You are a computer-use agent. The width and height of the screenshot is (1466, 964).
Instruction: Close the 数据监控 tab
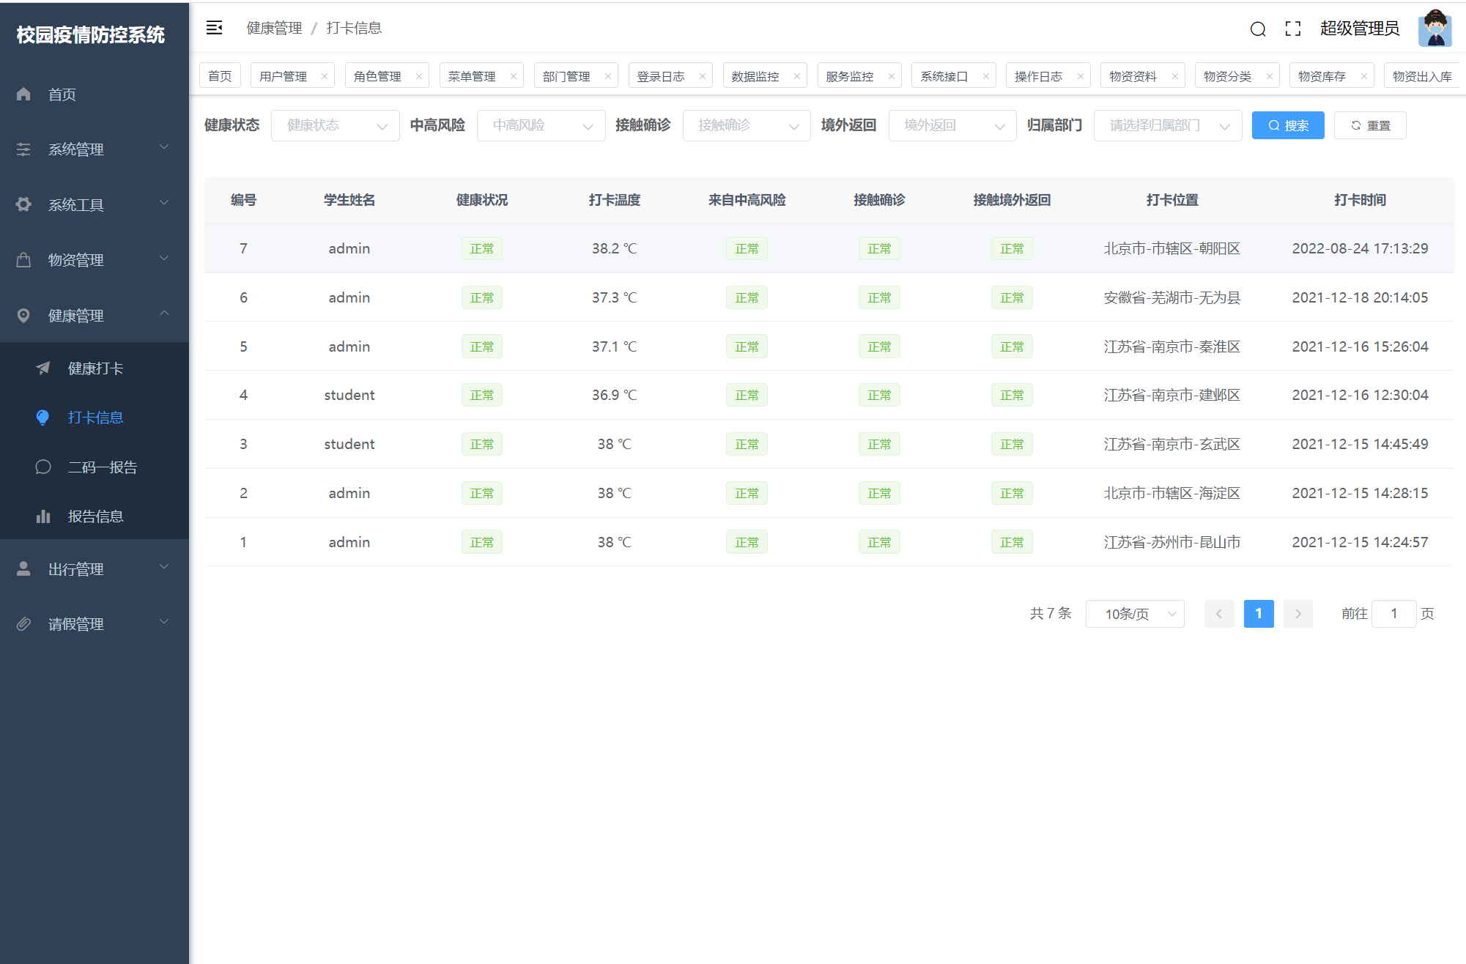tap(796, 76)
